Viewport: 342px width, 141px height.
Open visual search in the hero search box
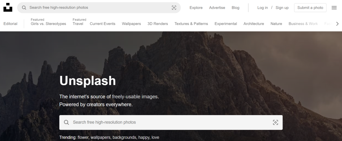(x=275, y=122)
